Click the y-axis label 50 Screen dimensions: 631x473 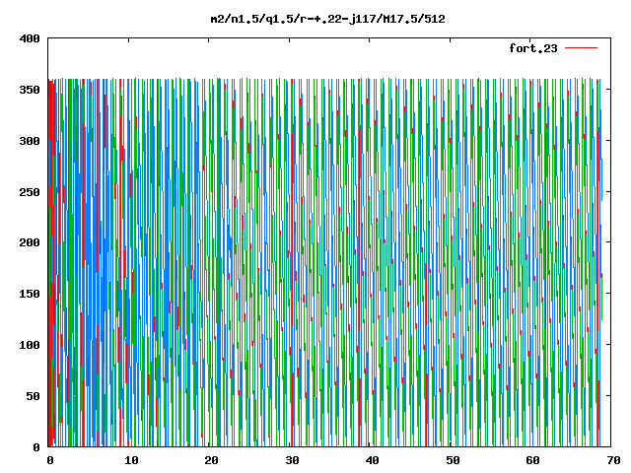[33, 396]
